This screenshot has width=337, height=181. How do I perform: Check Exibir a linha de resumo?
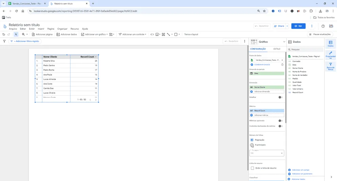[253, 168]
